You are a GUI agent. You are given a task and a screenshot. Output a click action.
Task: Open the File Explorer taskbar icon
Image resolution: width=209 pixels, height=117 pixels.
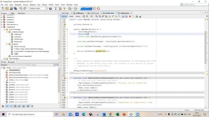coord(63,114)
